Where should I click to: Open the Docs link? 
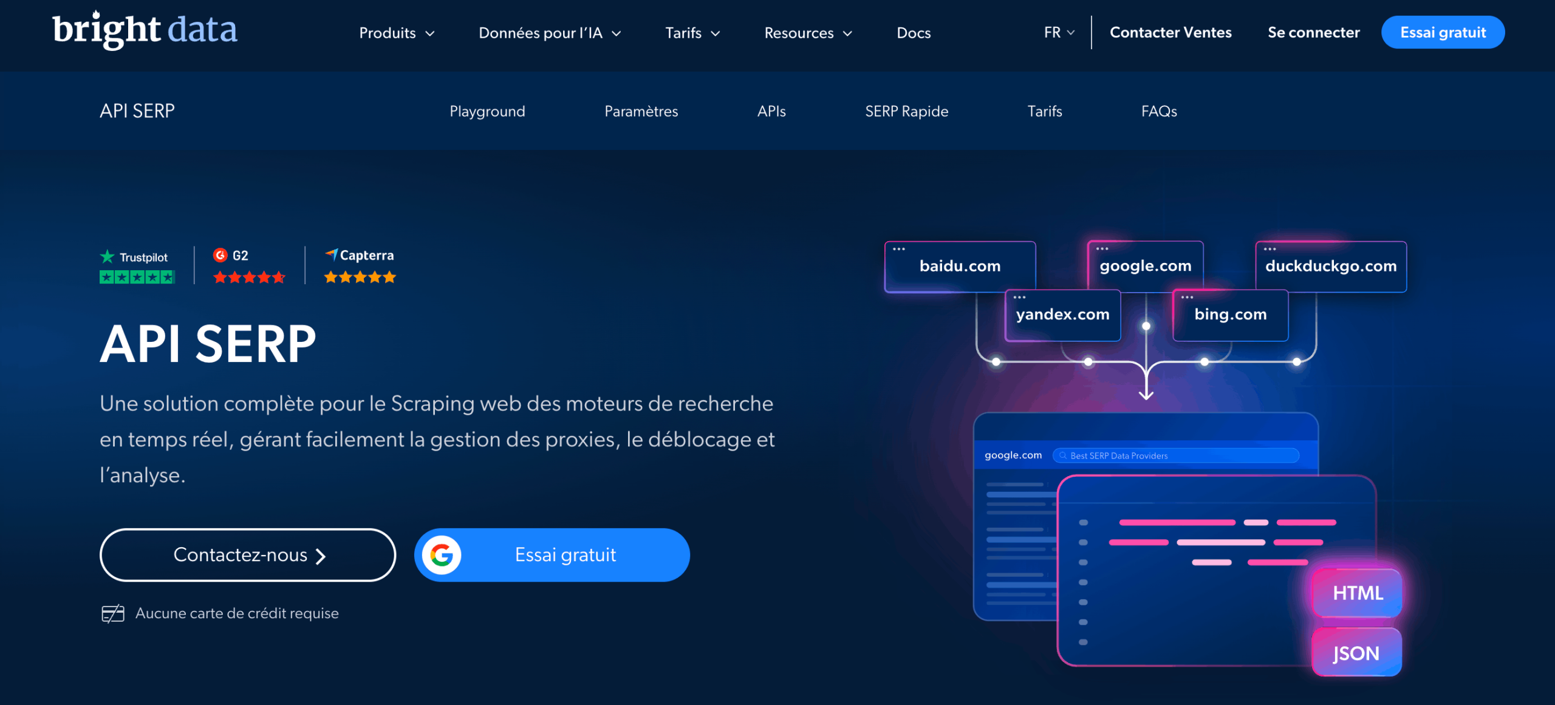click(914, 33)
